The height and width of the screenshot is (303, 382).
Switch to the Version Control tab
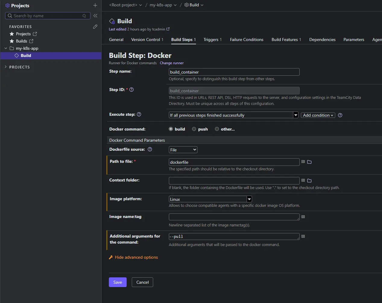pos(147,39)
